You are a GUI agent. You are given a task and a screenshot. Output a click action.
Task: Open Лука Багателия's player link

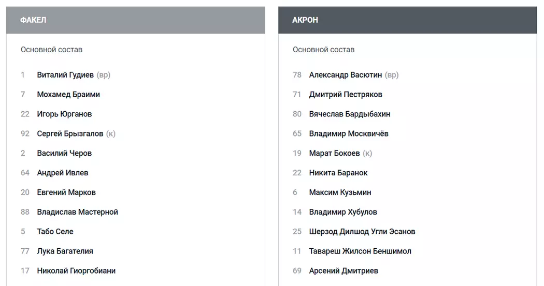click(65, 252)
